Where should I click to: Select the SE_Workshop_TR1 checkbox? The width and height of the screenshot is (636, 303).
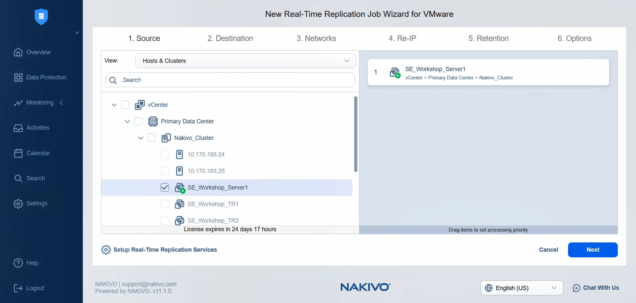coord(165,204)
